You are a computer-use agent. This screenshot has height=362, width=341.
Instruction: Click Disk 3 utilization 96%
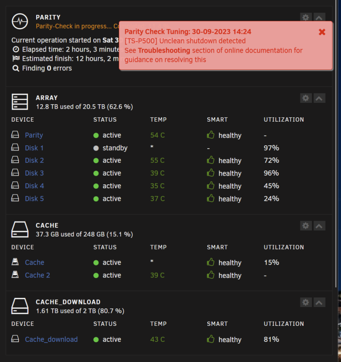[271, 173]
